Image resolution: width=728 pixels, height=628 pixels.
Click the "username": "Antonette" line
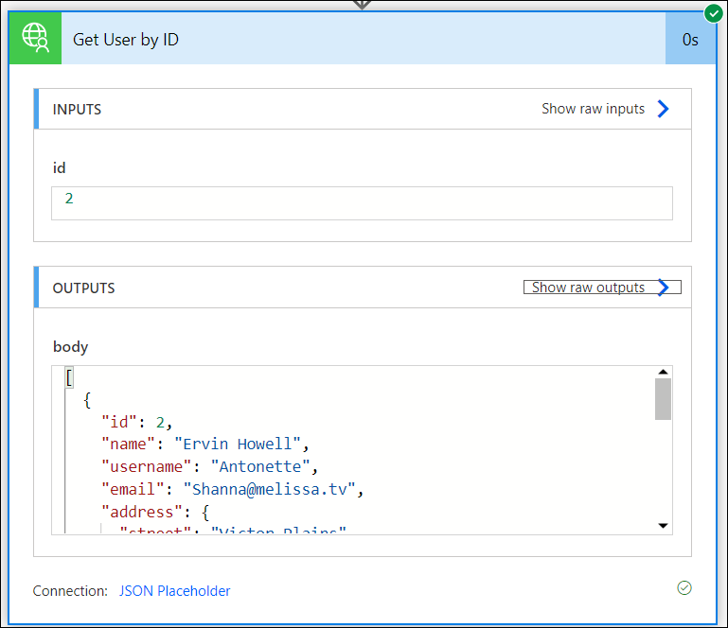point(210,466)
